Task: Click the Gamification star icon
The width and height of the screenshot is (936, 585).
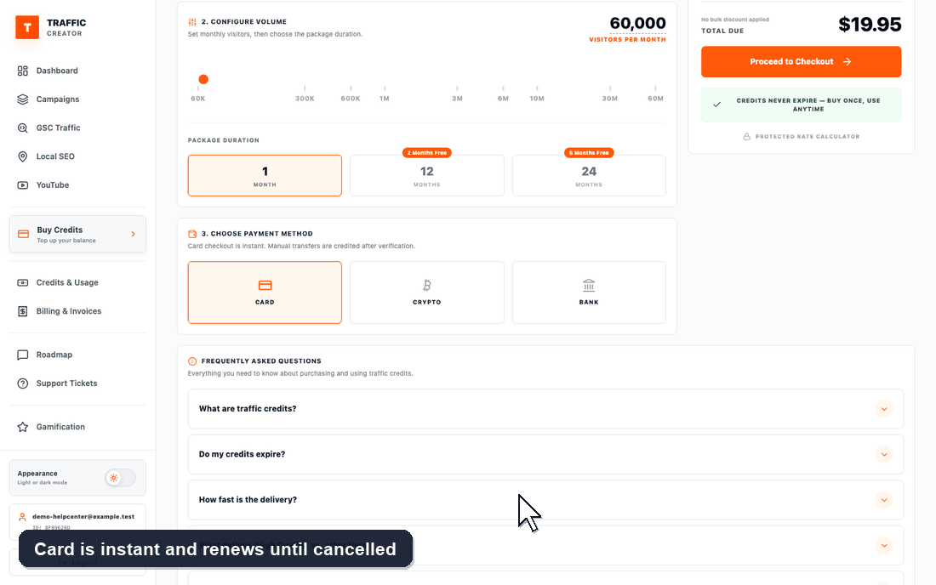Action: (23, 427)
